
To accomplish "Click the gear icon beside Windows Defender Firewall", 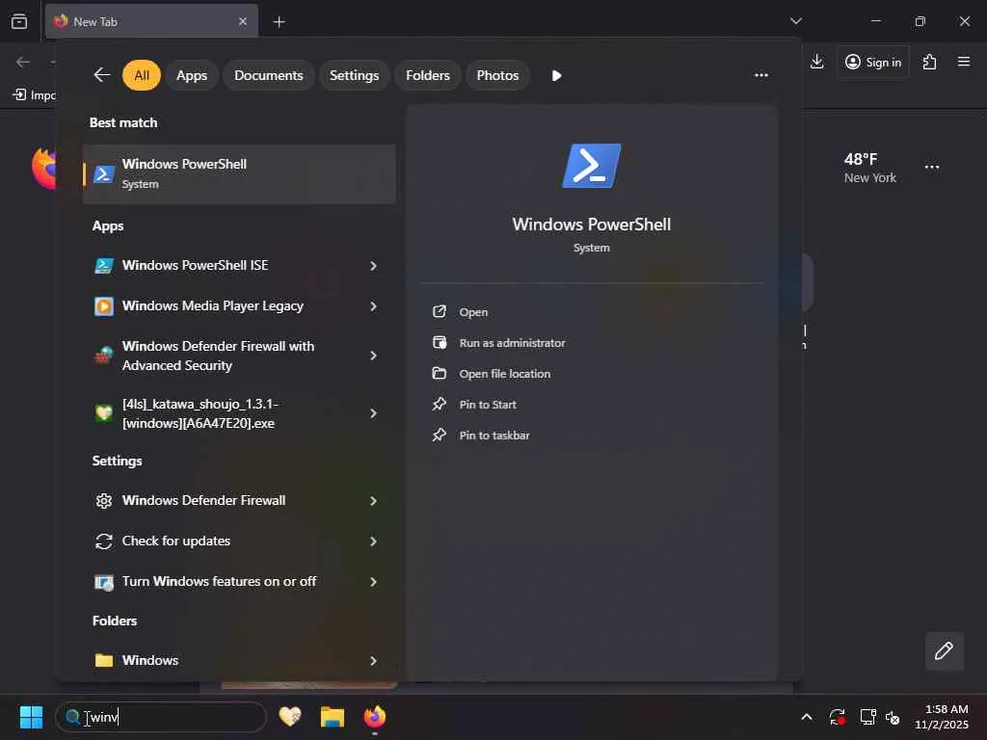I will pyautogui.click(x=104, y=501).
